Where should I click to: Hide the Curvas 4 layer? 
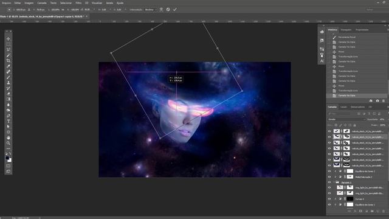coord(329,199)
